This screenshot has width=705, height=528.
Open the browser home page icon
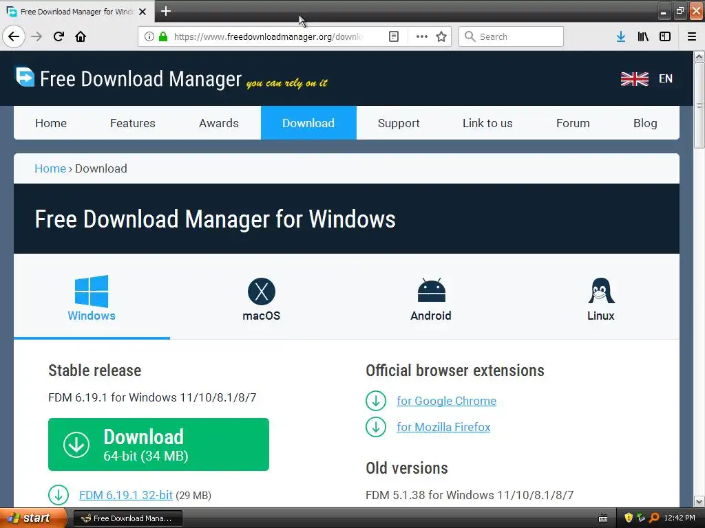tap(81, 36)
